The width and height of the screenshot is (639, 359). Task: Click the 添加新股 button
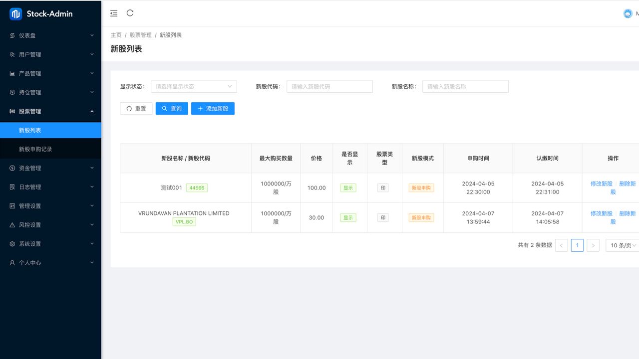click(213, 109)
